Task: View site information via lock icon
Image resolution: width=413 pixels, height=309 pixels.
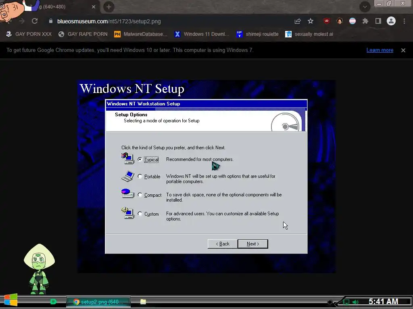Action: coord(50,21)
